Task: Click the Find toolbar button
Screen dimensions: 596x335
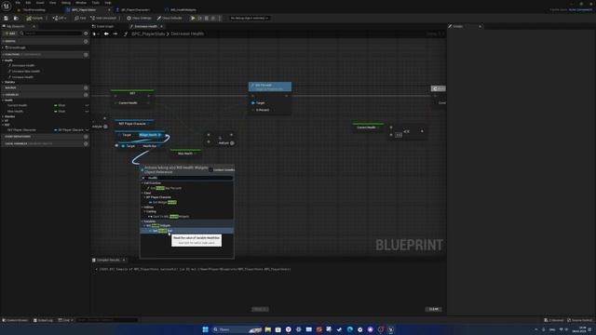Action: point(80,18)
